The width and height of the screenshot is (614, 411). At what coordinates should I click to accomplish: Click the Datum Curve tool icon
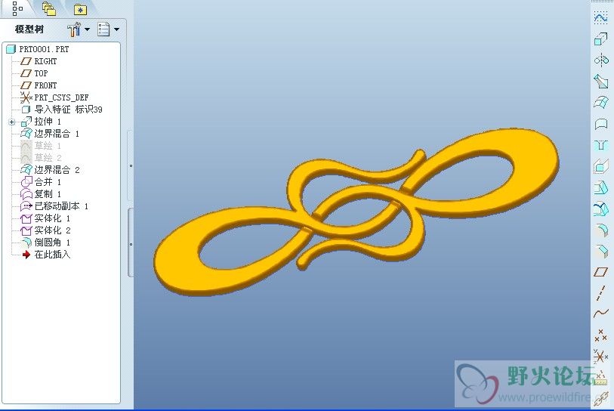coord(600,314)
